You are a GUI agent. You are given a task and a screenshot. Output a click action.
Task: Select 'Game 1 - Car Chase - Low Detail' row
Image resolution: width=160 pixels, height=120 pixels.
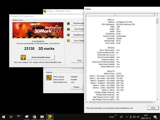[106, 76]
